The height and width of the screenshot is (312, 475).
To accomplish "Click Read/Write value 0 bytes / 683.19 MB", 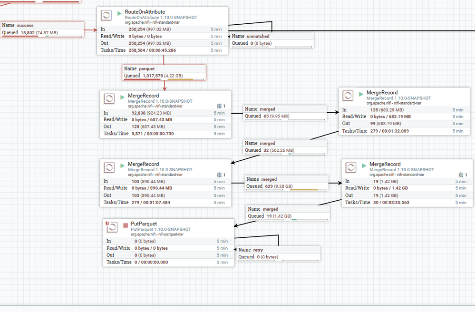I will click(390, 117).
